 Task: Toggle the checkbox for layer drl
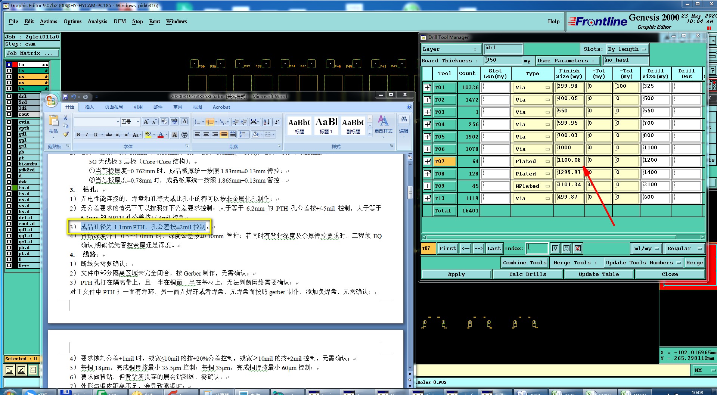pyautogui.click(x=9, y=96)
